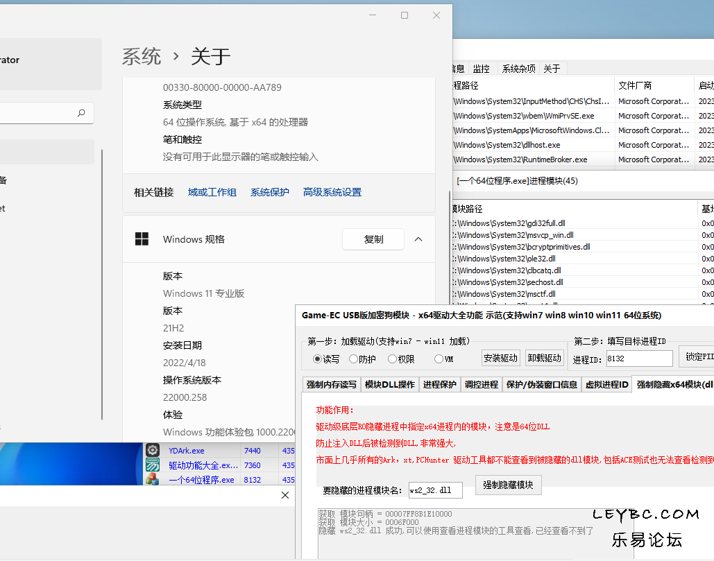Click the 锁定PID button
Screen dimensions: 714x561
tap(697, 357)
